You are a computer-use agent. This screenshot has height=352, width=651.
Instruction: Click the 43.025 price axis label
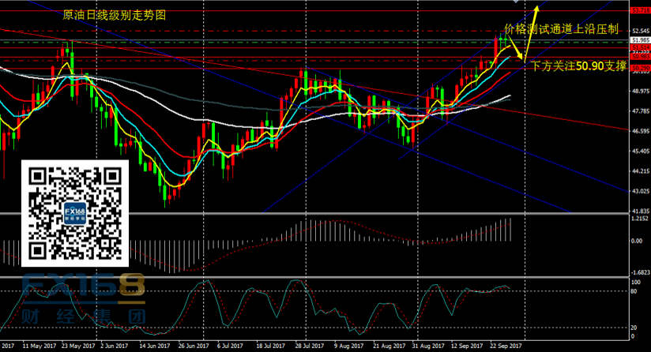point(639,192)
